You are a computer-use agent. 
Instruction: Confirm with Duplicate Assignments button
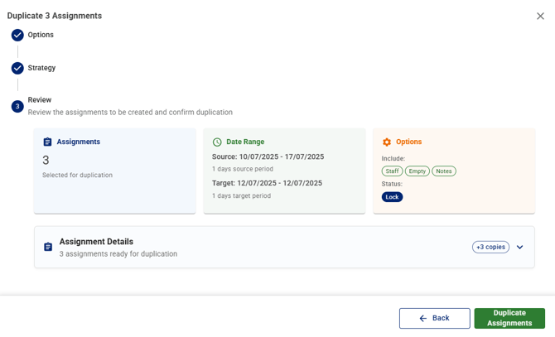click(x=509, y=318)
